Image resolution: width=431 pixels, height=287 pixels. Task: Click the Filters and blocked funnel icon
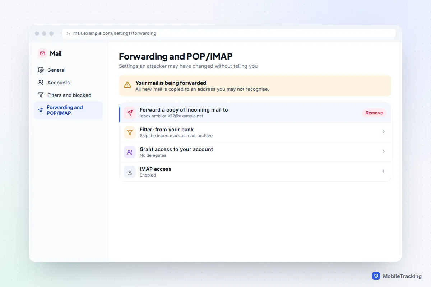point(41,95)
